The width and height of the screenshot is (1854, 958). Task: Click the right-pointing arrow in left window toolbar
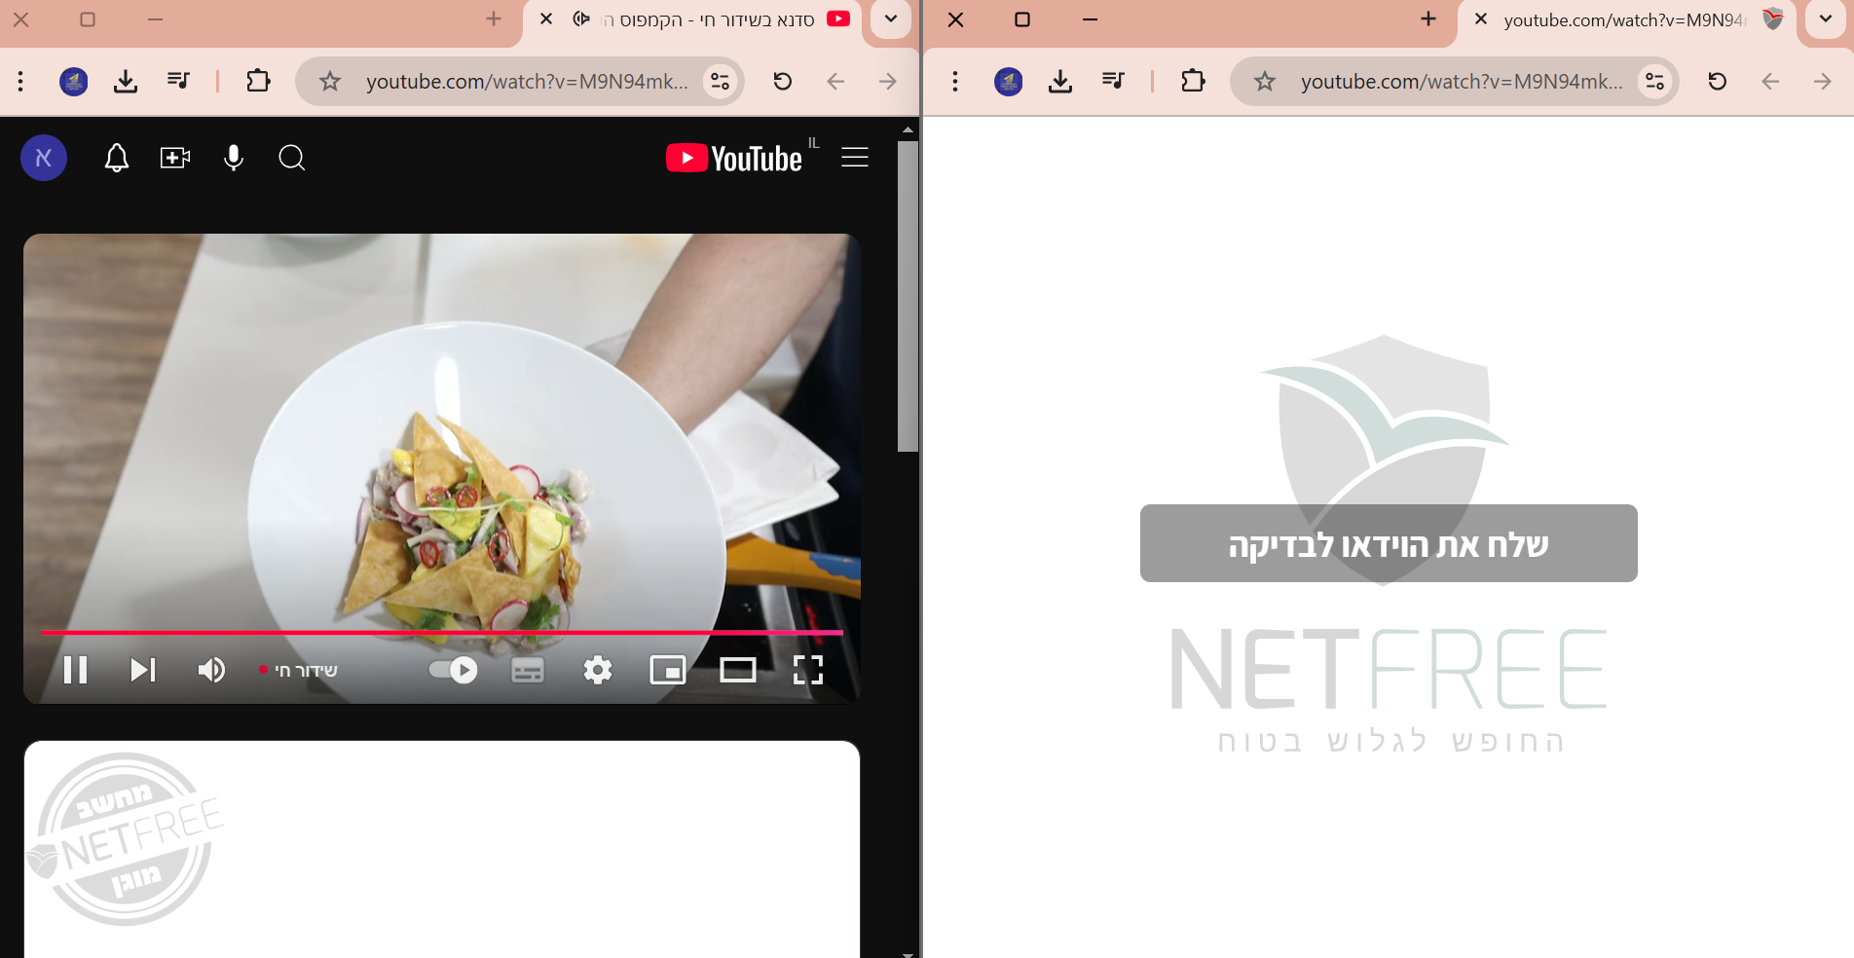click(x=887, y=82)
